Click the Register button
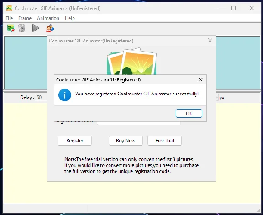The width and height of the screenshot is (263, 215). click(x=74, y=141)
